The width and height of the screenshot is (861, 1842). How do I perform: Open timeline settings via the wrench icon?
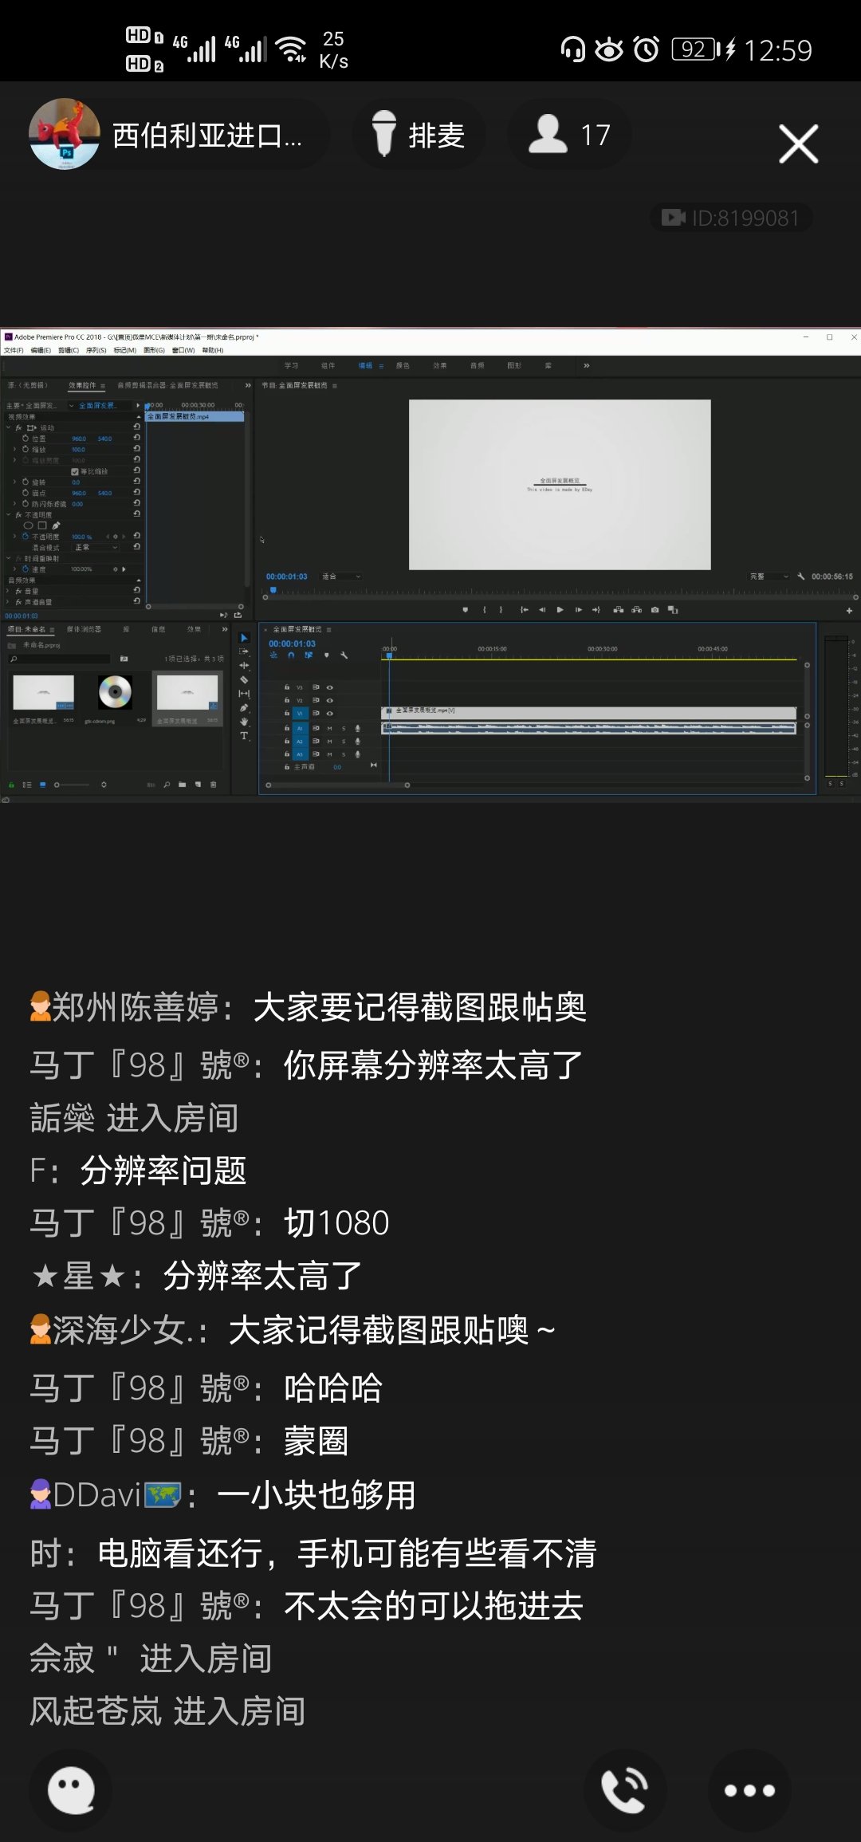pyautogui.click(x=344, y=655)
